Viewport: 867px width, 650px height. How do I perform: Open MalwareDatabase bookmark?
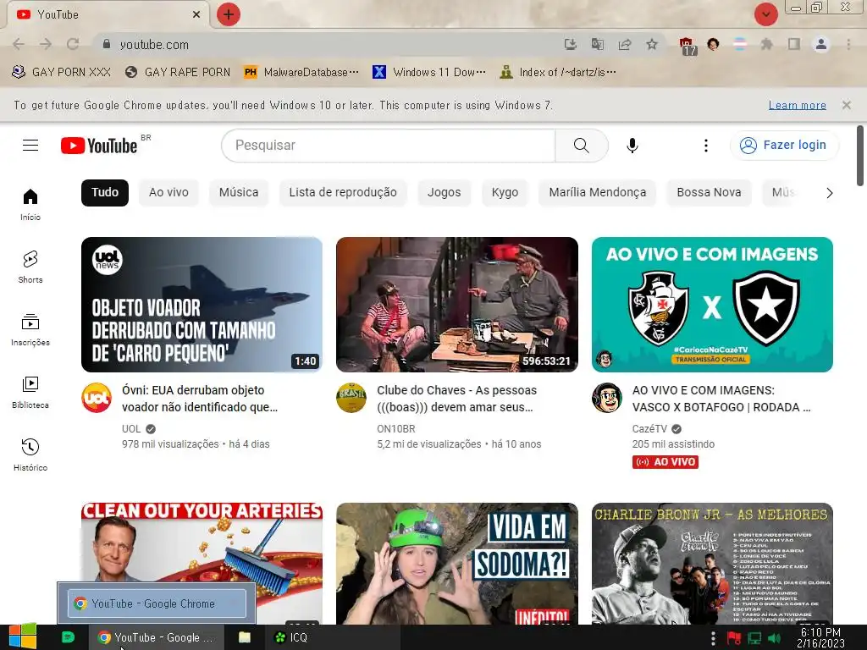click(301, 72)
